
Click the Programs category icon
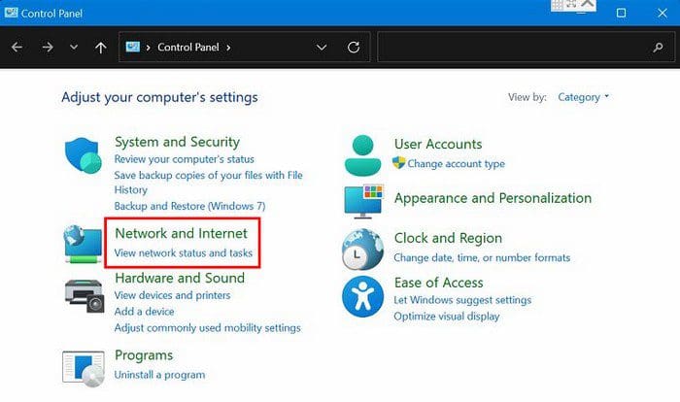tap(84, 369)
